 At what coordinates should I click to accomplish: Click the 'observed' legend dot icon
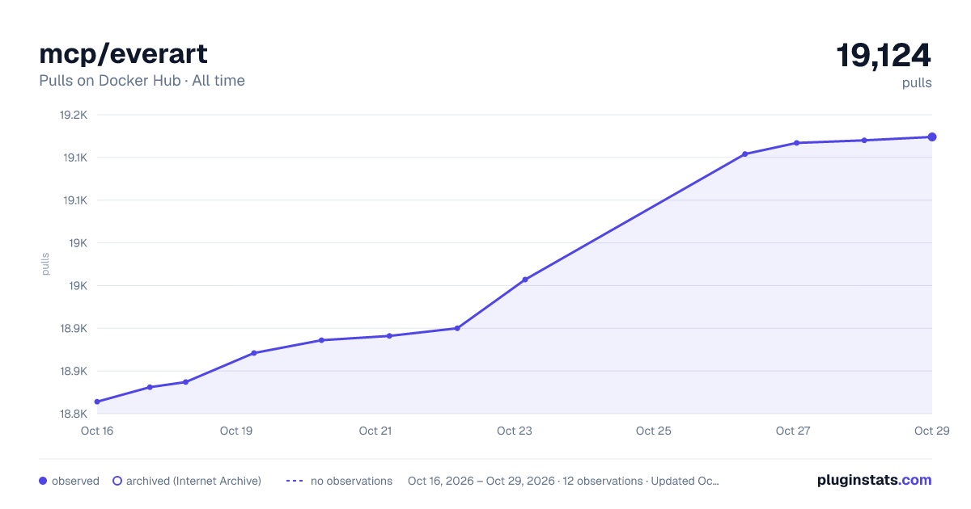[43, 481]
